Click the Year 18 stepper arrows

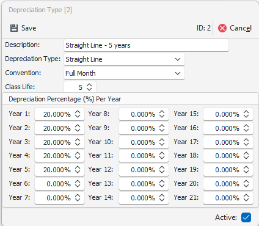pyautogui.click(x=246, y=156)
